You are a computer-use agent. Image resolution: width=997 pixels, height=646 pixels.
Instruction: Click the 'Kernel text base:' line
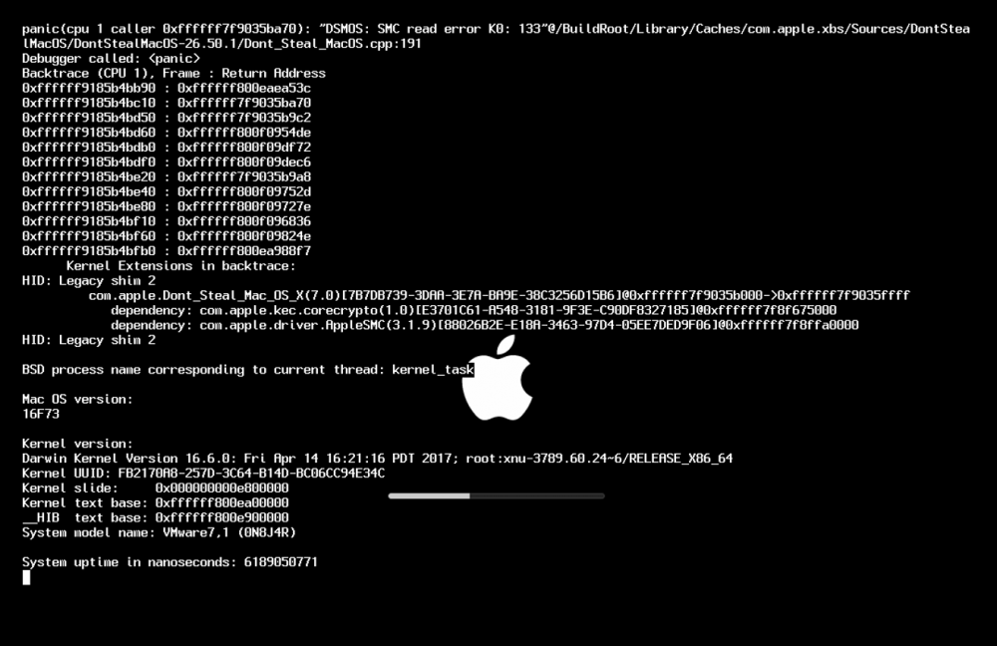[x=156, y=502]
